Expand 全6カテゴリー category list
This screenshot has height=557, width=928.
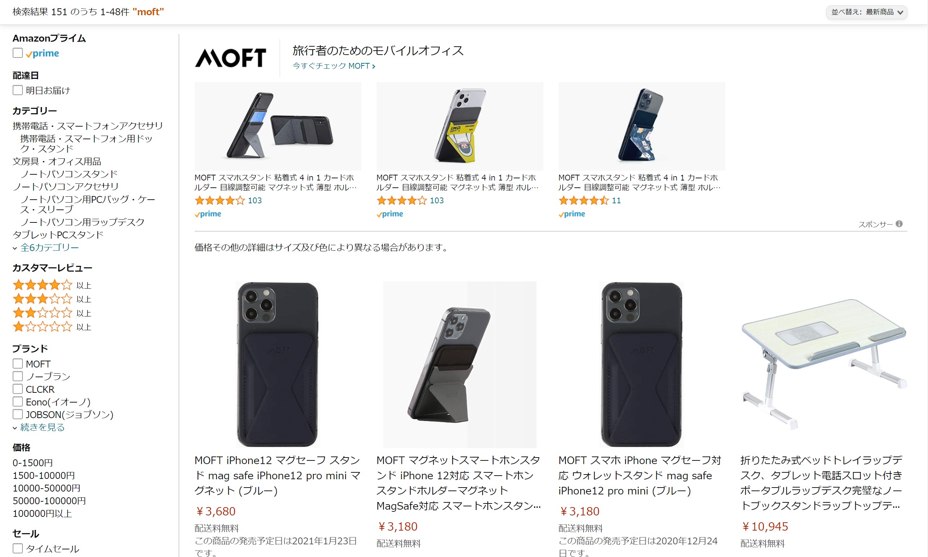[49, 247]
